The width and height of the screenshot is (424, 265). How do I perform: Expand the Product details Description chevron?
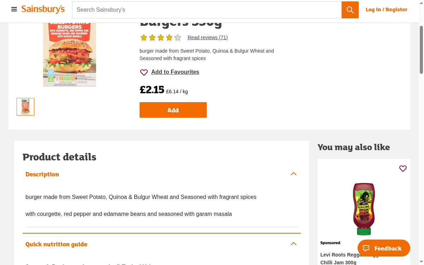(294, 173)
